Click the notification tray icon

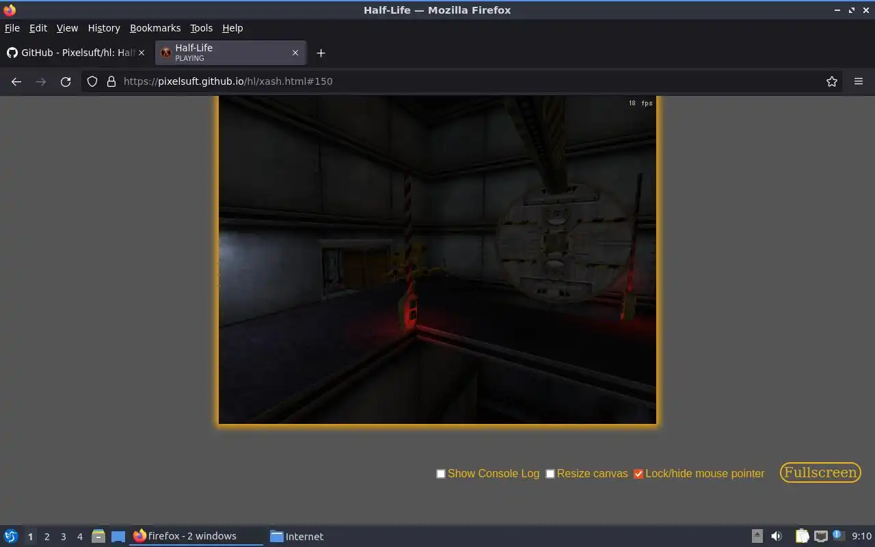[x=838, y=535]
